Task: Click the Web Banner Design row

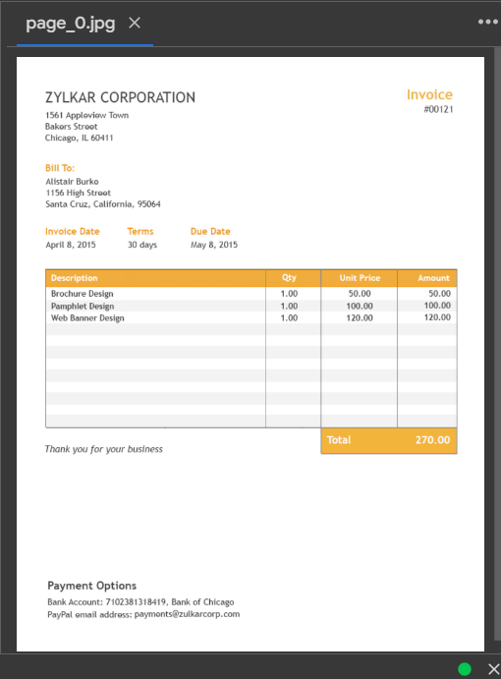Action: point(251,317)
